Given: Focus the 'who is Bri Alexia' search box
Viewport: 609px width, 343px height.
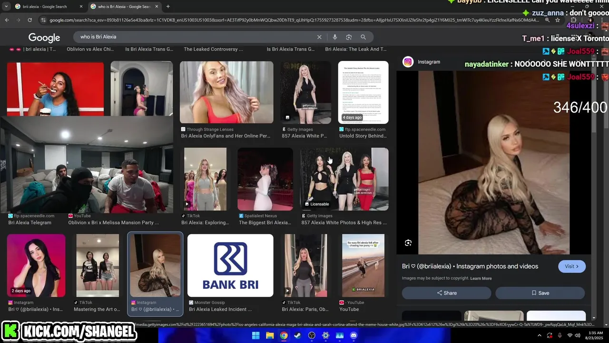Looking at the screenshot, I should [195, 37].
